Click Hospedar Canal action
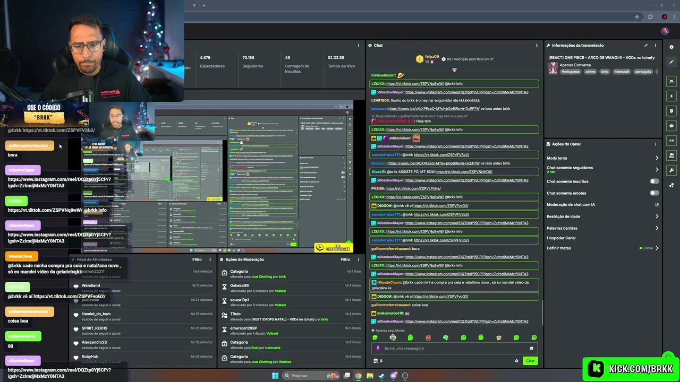 (x=561, y=238)
